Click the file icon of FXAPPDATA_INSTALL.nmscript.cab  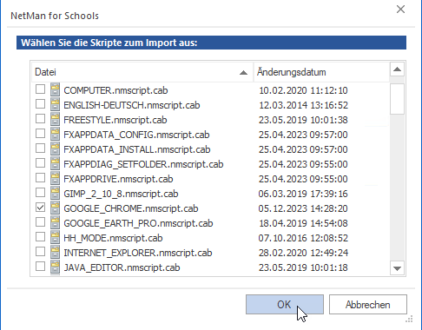55,148
